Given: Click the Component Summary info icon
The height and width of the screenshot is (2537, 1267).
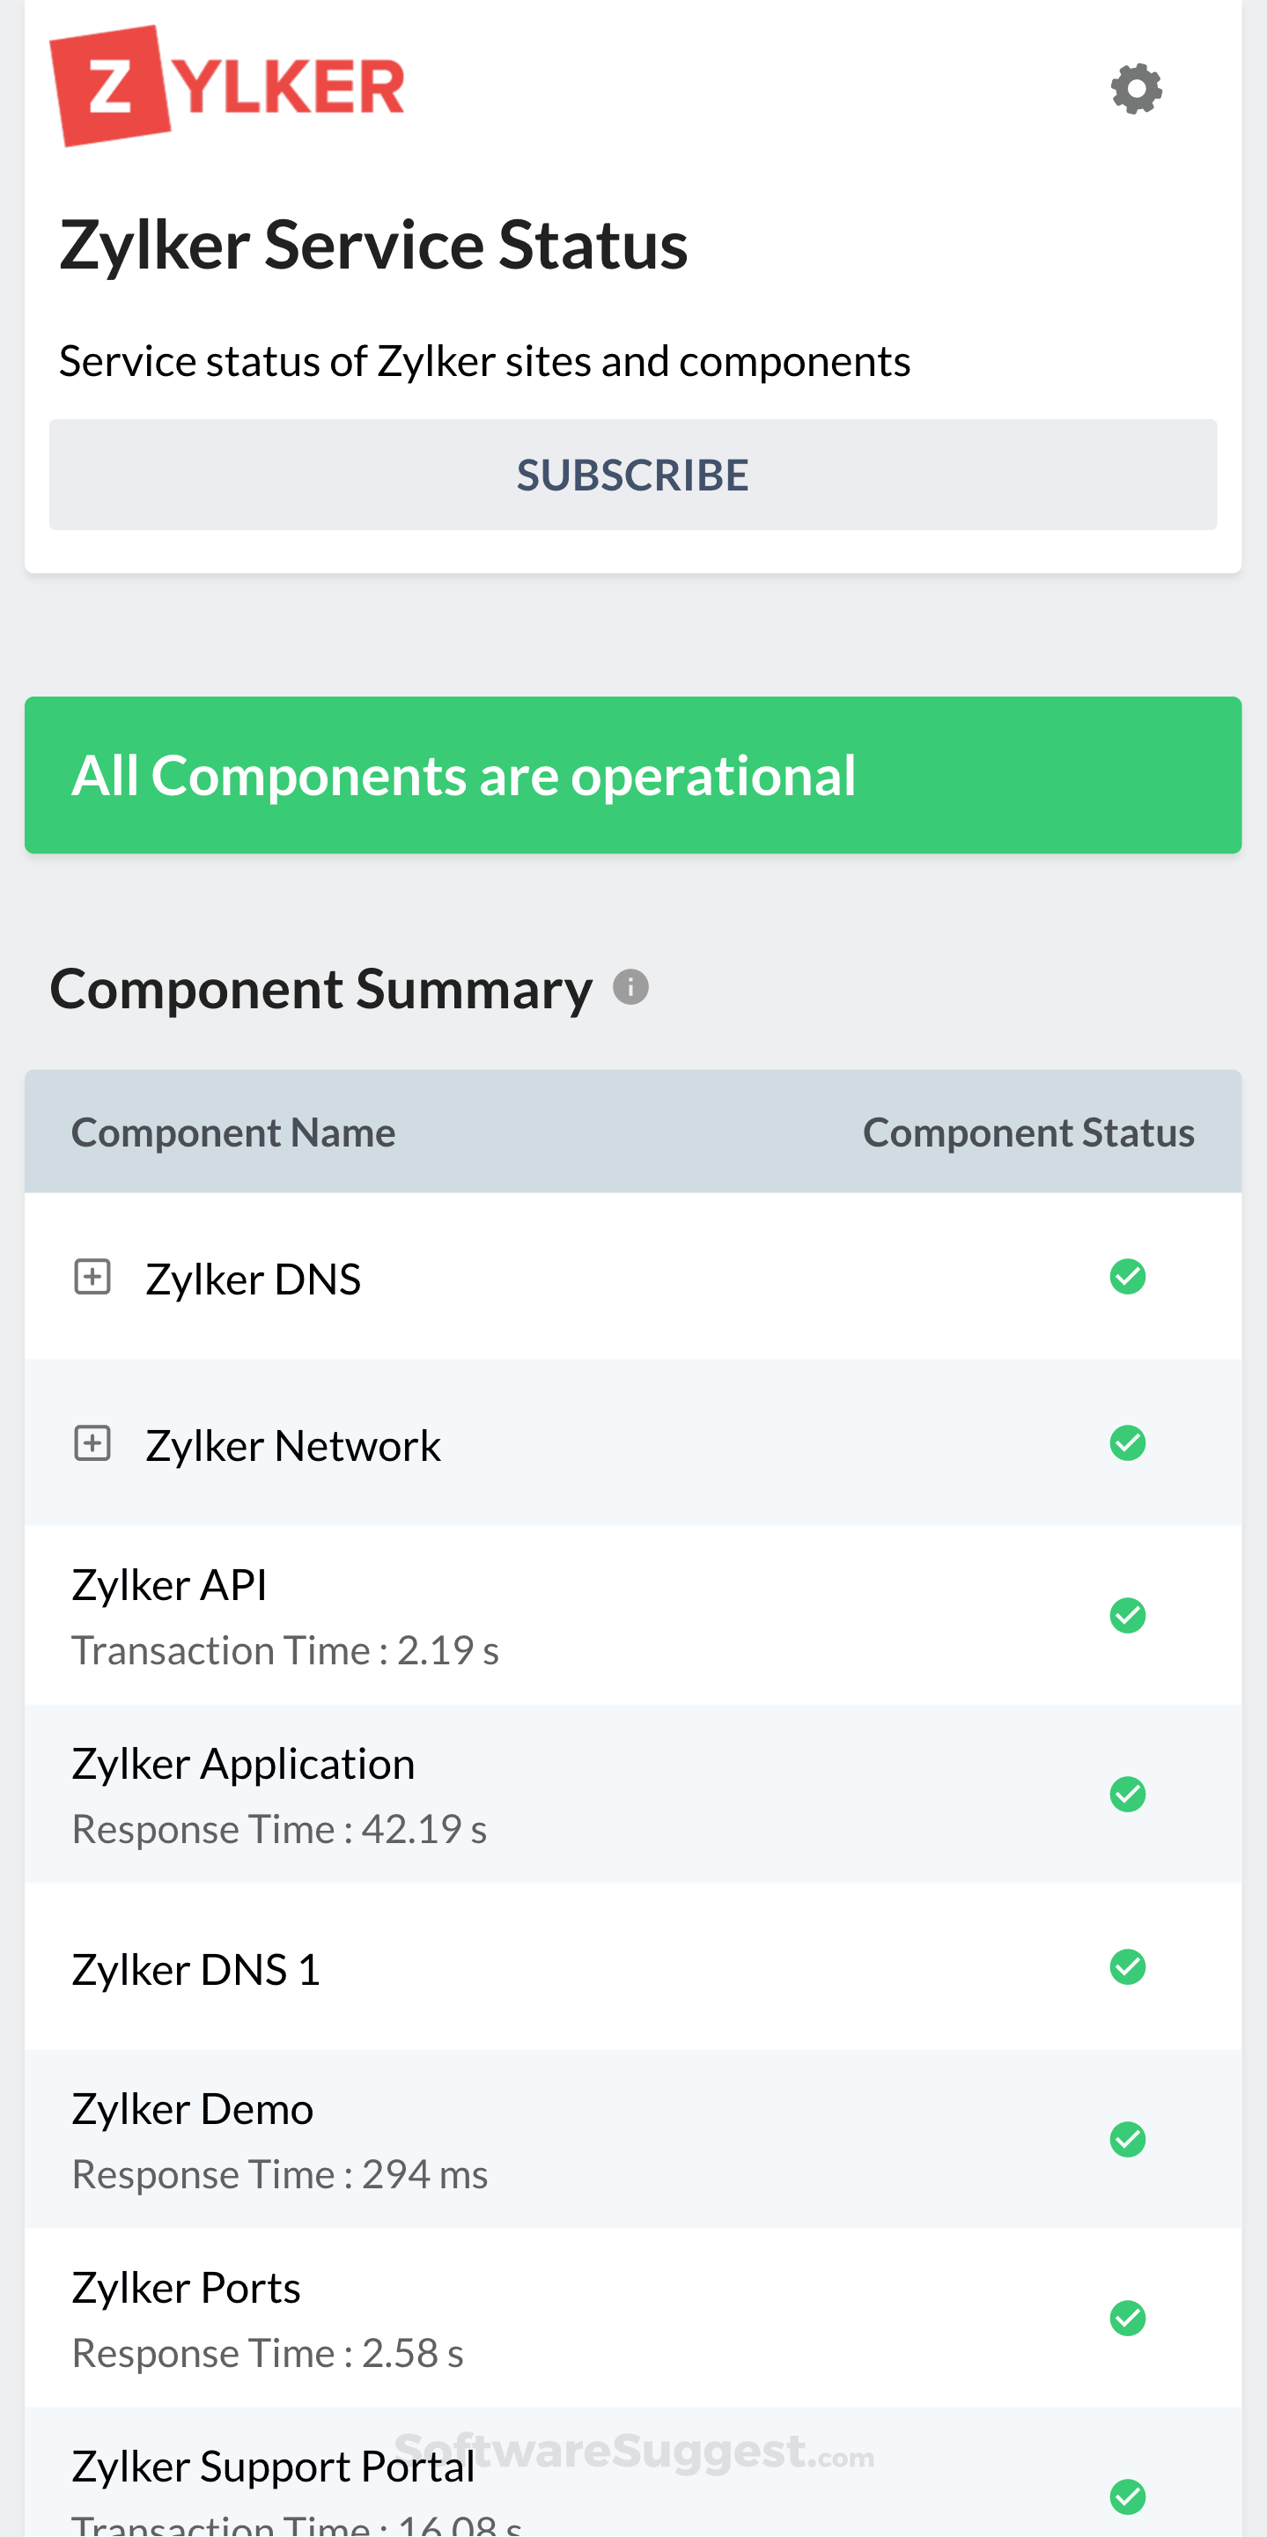Looking at the screenshot, I should coord(631,987).
